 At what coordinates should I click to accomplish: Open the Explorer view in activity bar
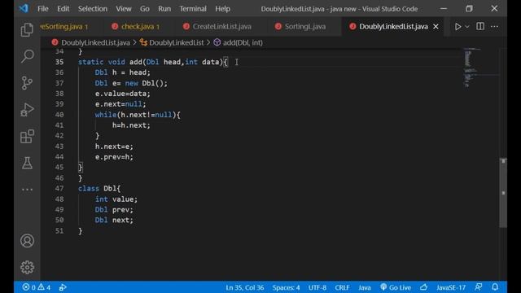(x=27, y=30)
